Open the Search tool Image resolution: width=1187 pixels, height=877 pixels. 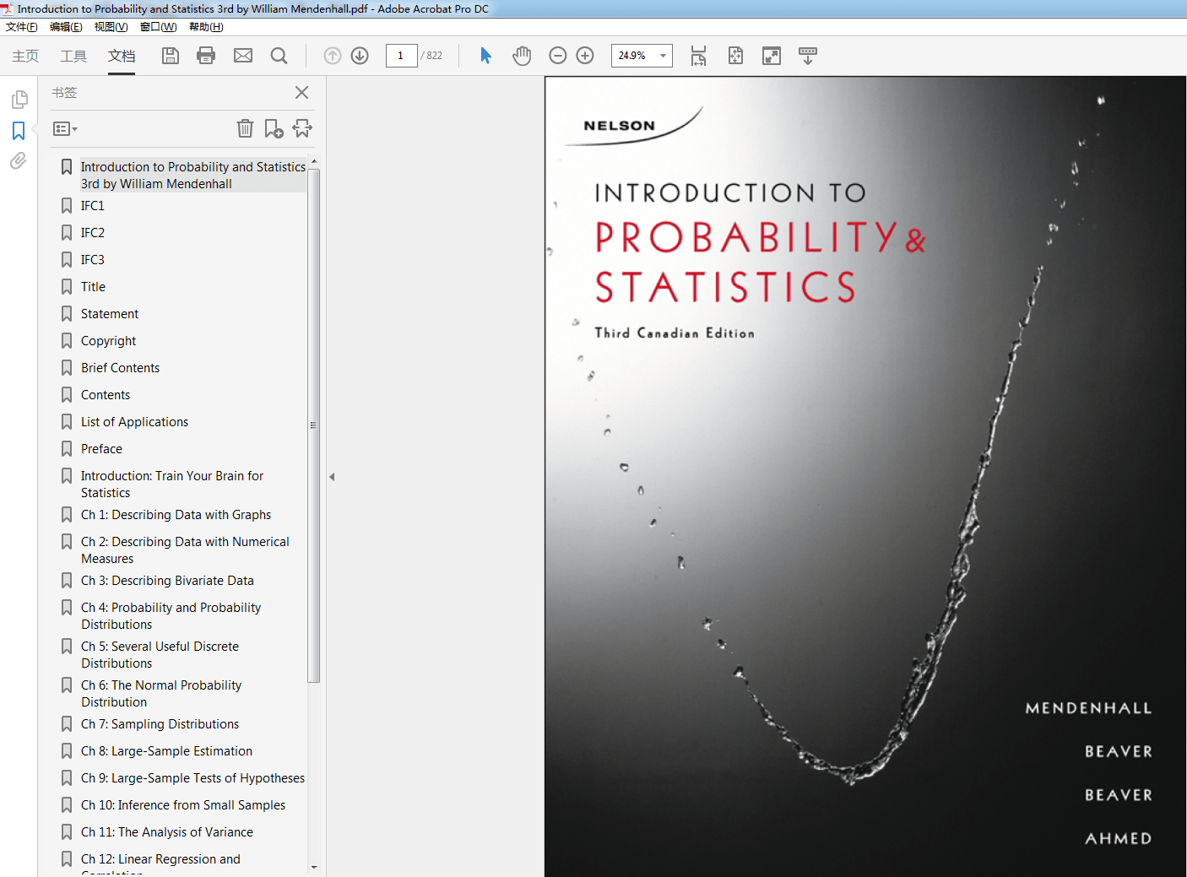point(279,55)
